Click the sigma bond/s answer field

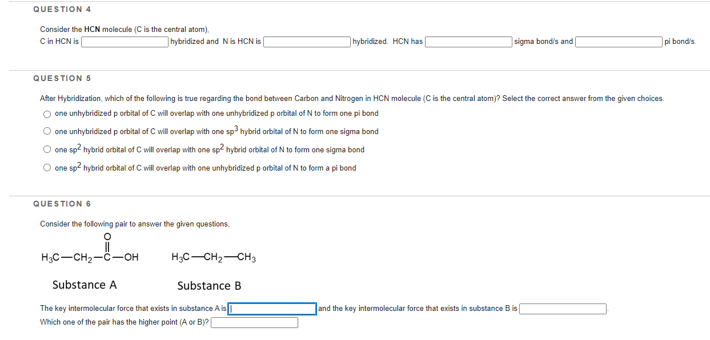point(468,41)
